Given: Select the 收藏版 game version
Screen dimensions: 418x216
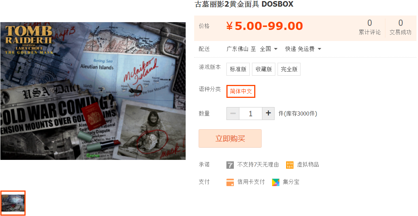Looking at the screenshot, I should 263,69.
